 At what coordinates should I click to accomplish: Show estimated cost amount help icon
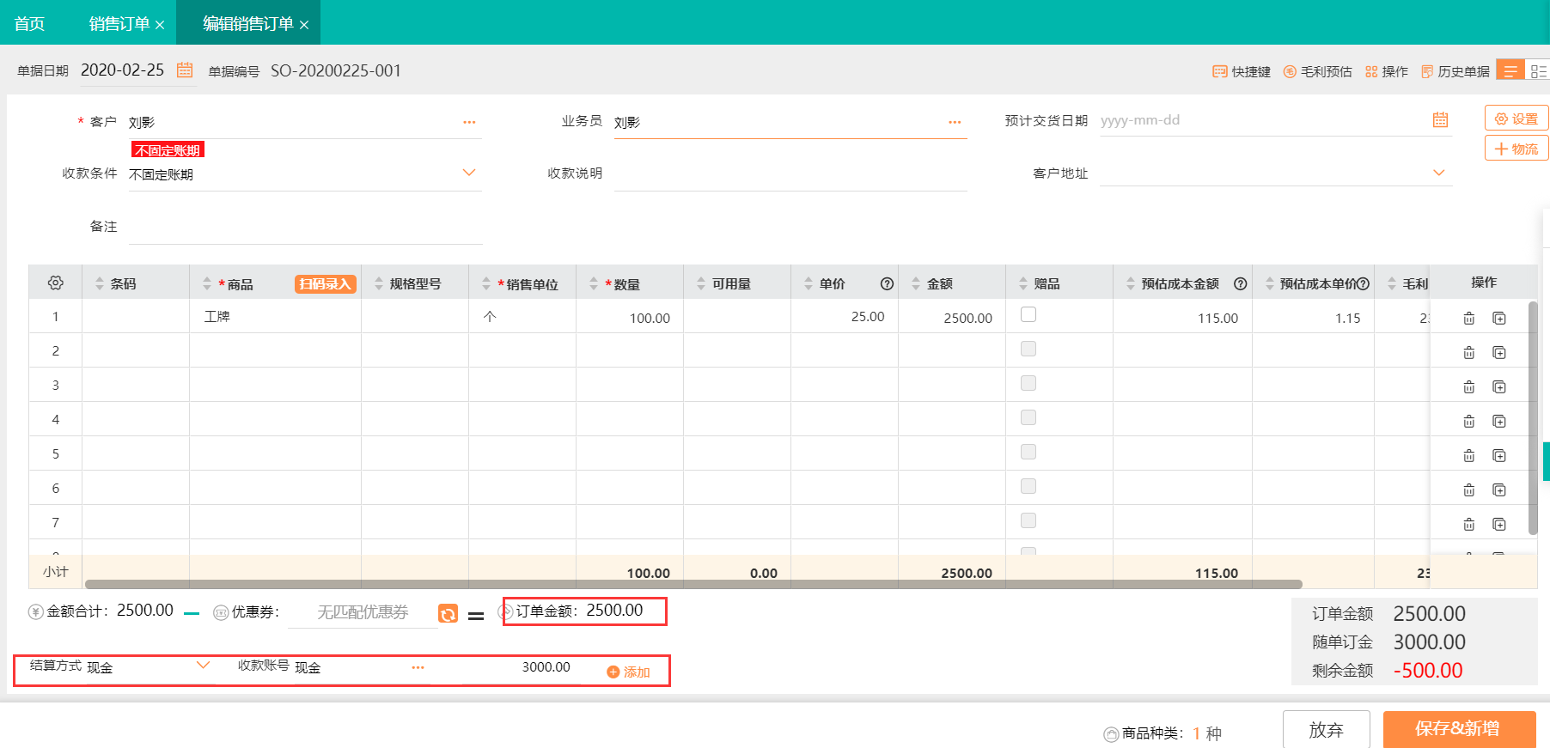tap(1241, 283)
